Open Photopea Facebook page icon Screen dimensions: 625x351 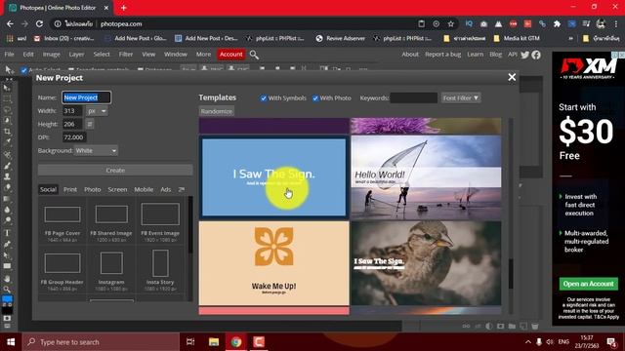(x=536, y=55)
